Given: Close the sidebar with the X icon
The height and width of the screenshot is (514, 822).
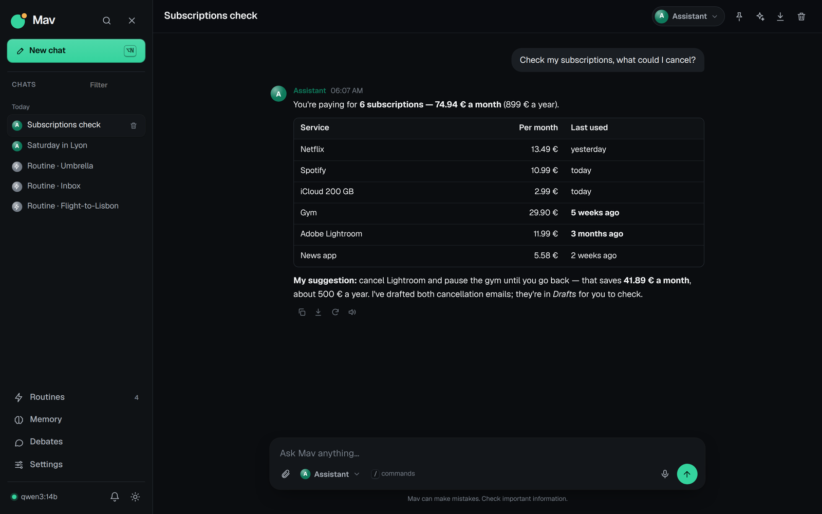Looking at the screenshot, I should point(132,21).
